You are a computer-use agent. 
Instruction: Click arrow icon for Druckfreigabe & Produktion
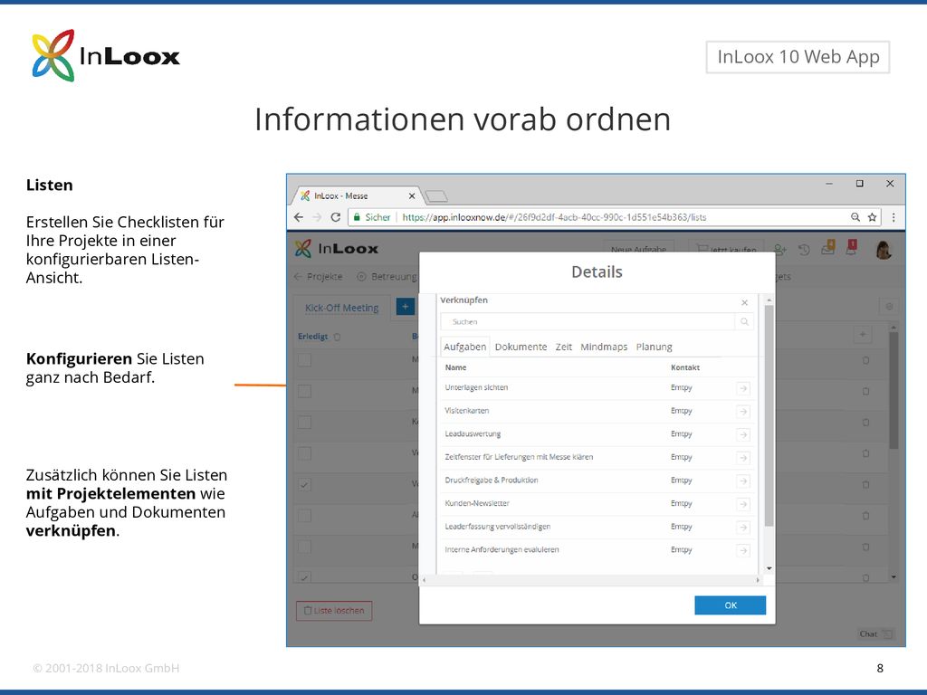[743, 481]
